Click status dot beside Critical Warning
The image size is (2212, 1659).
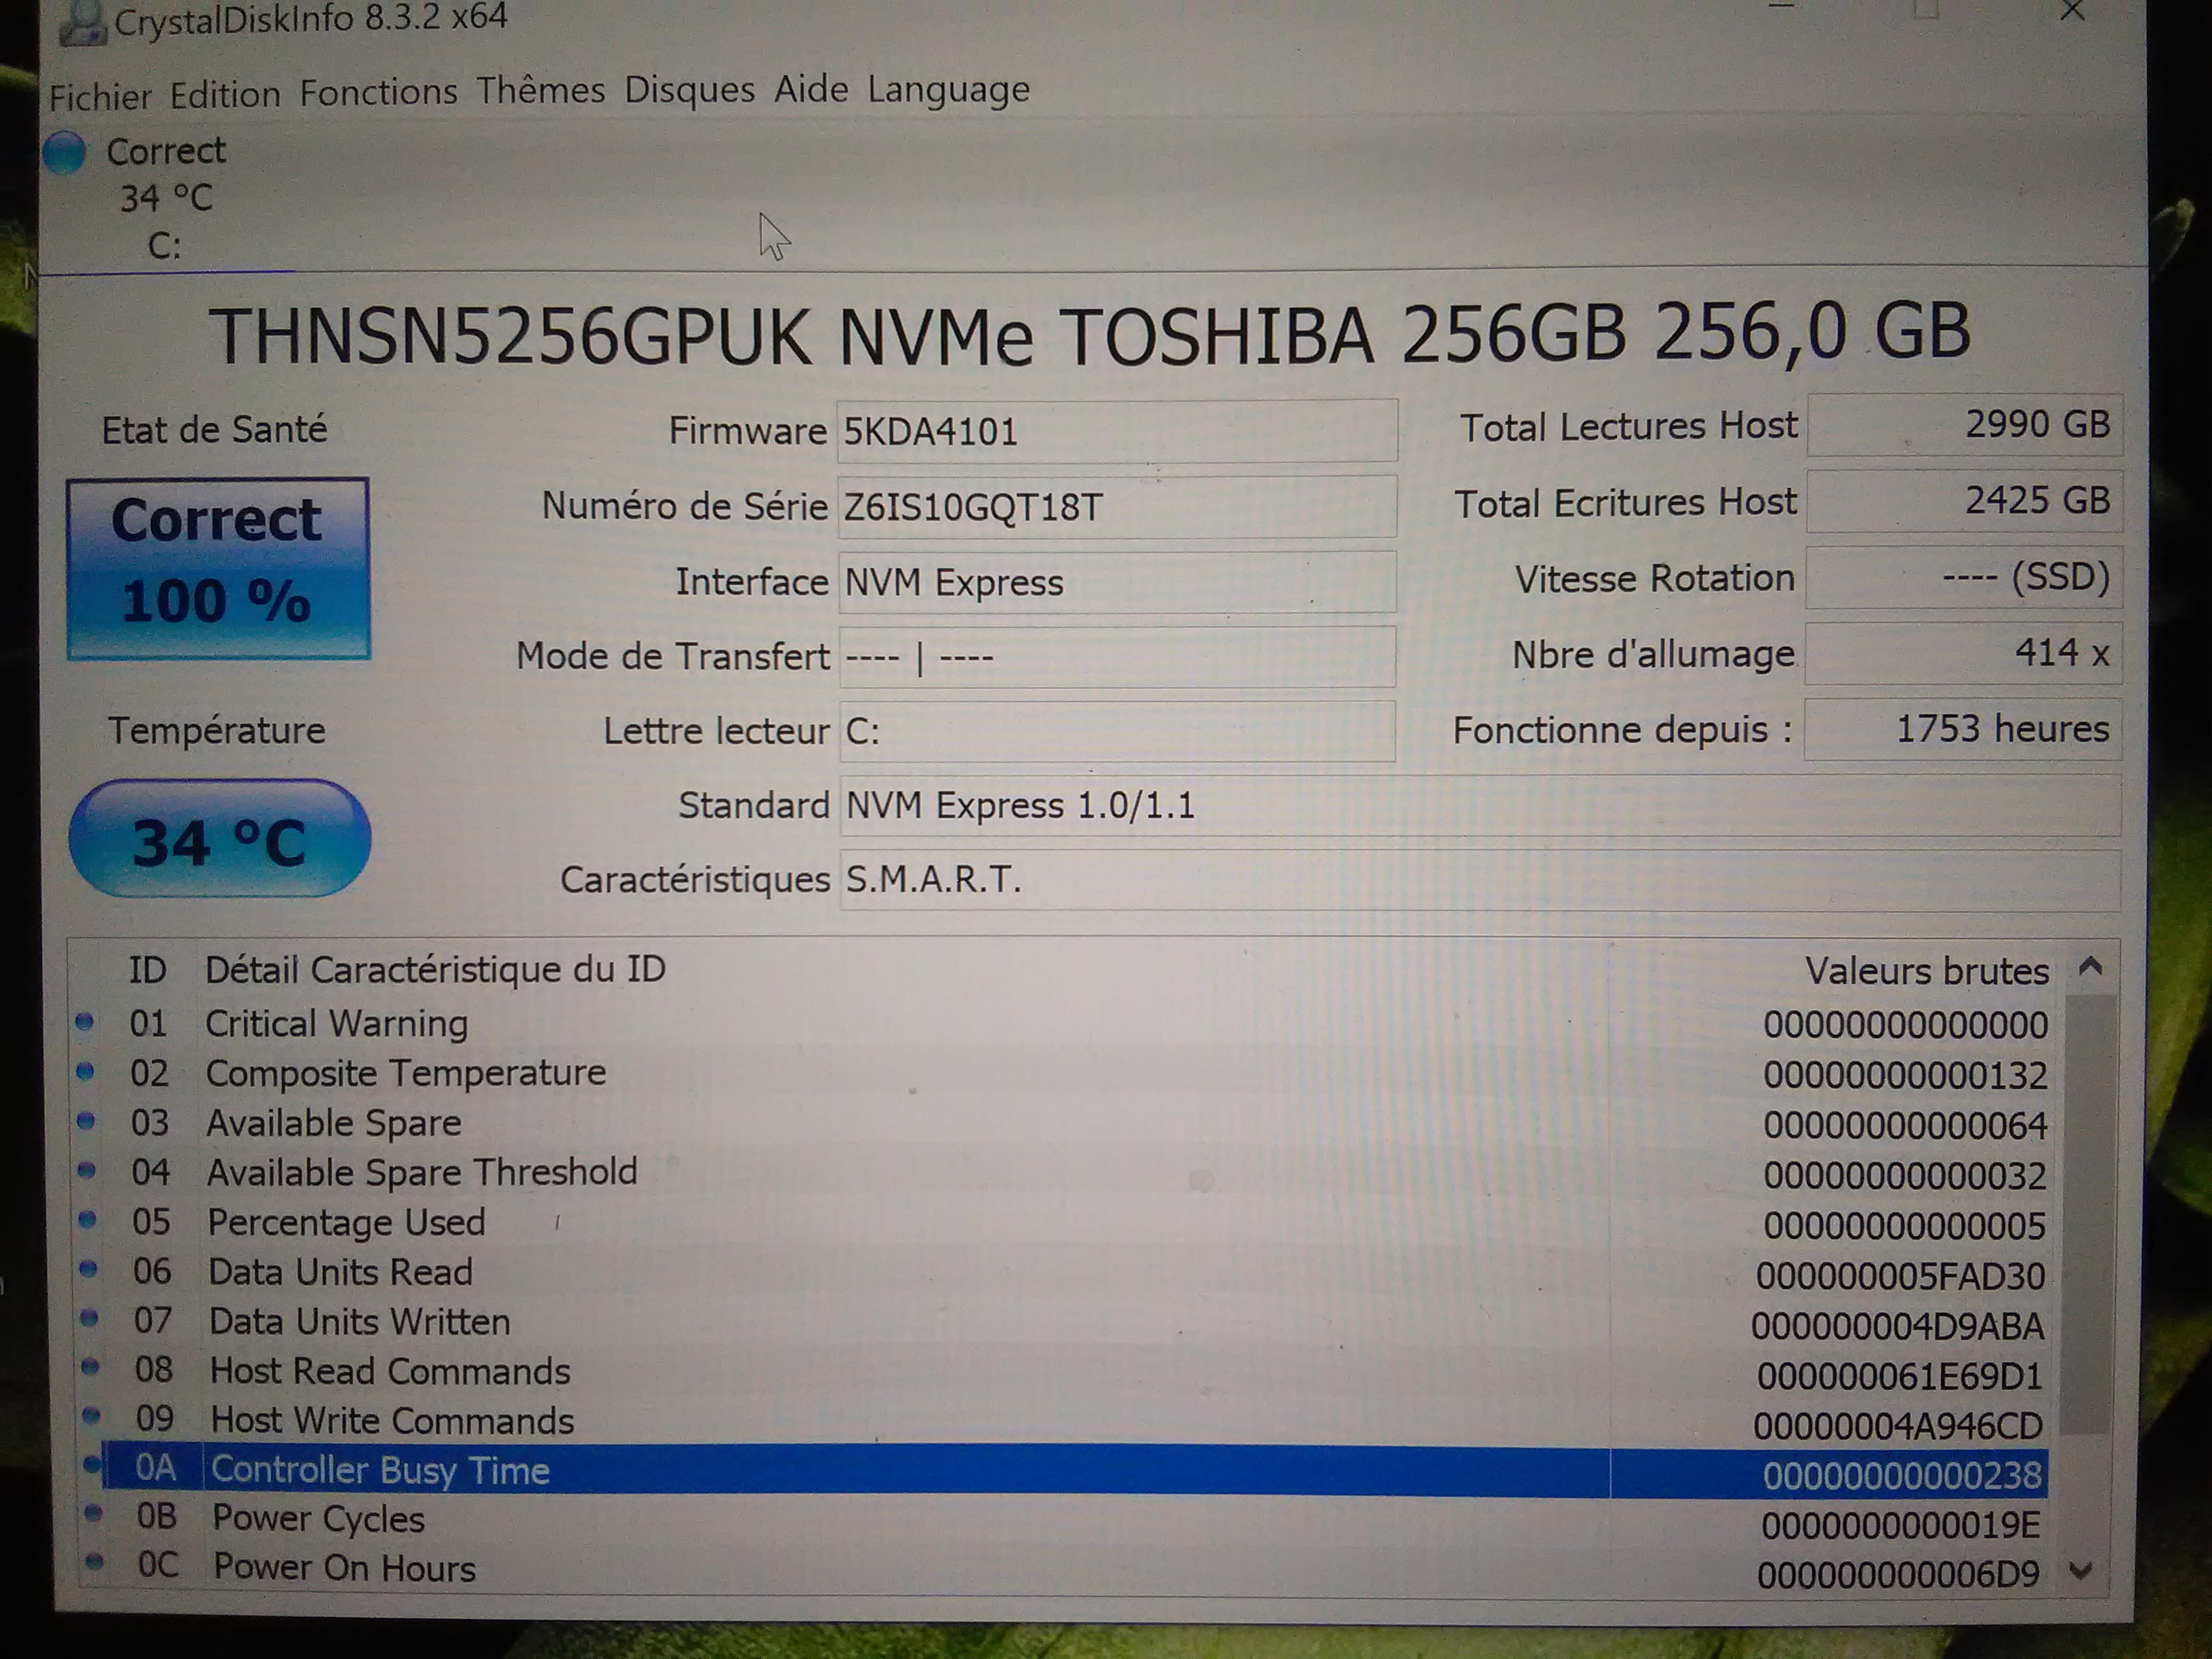(x=85, y=1022)
